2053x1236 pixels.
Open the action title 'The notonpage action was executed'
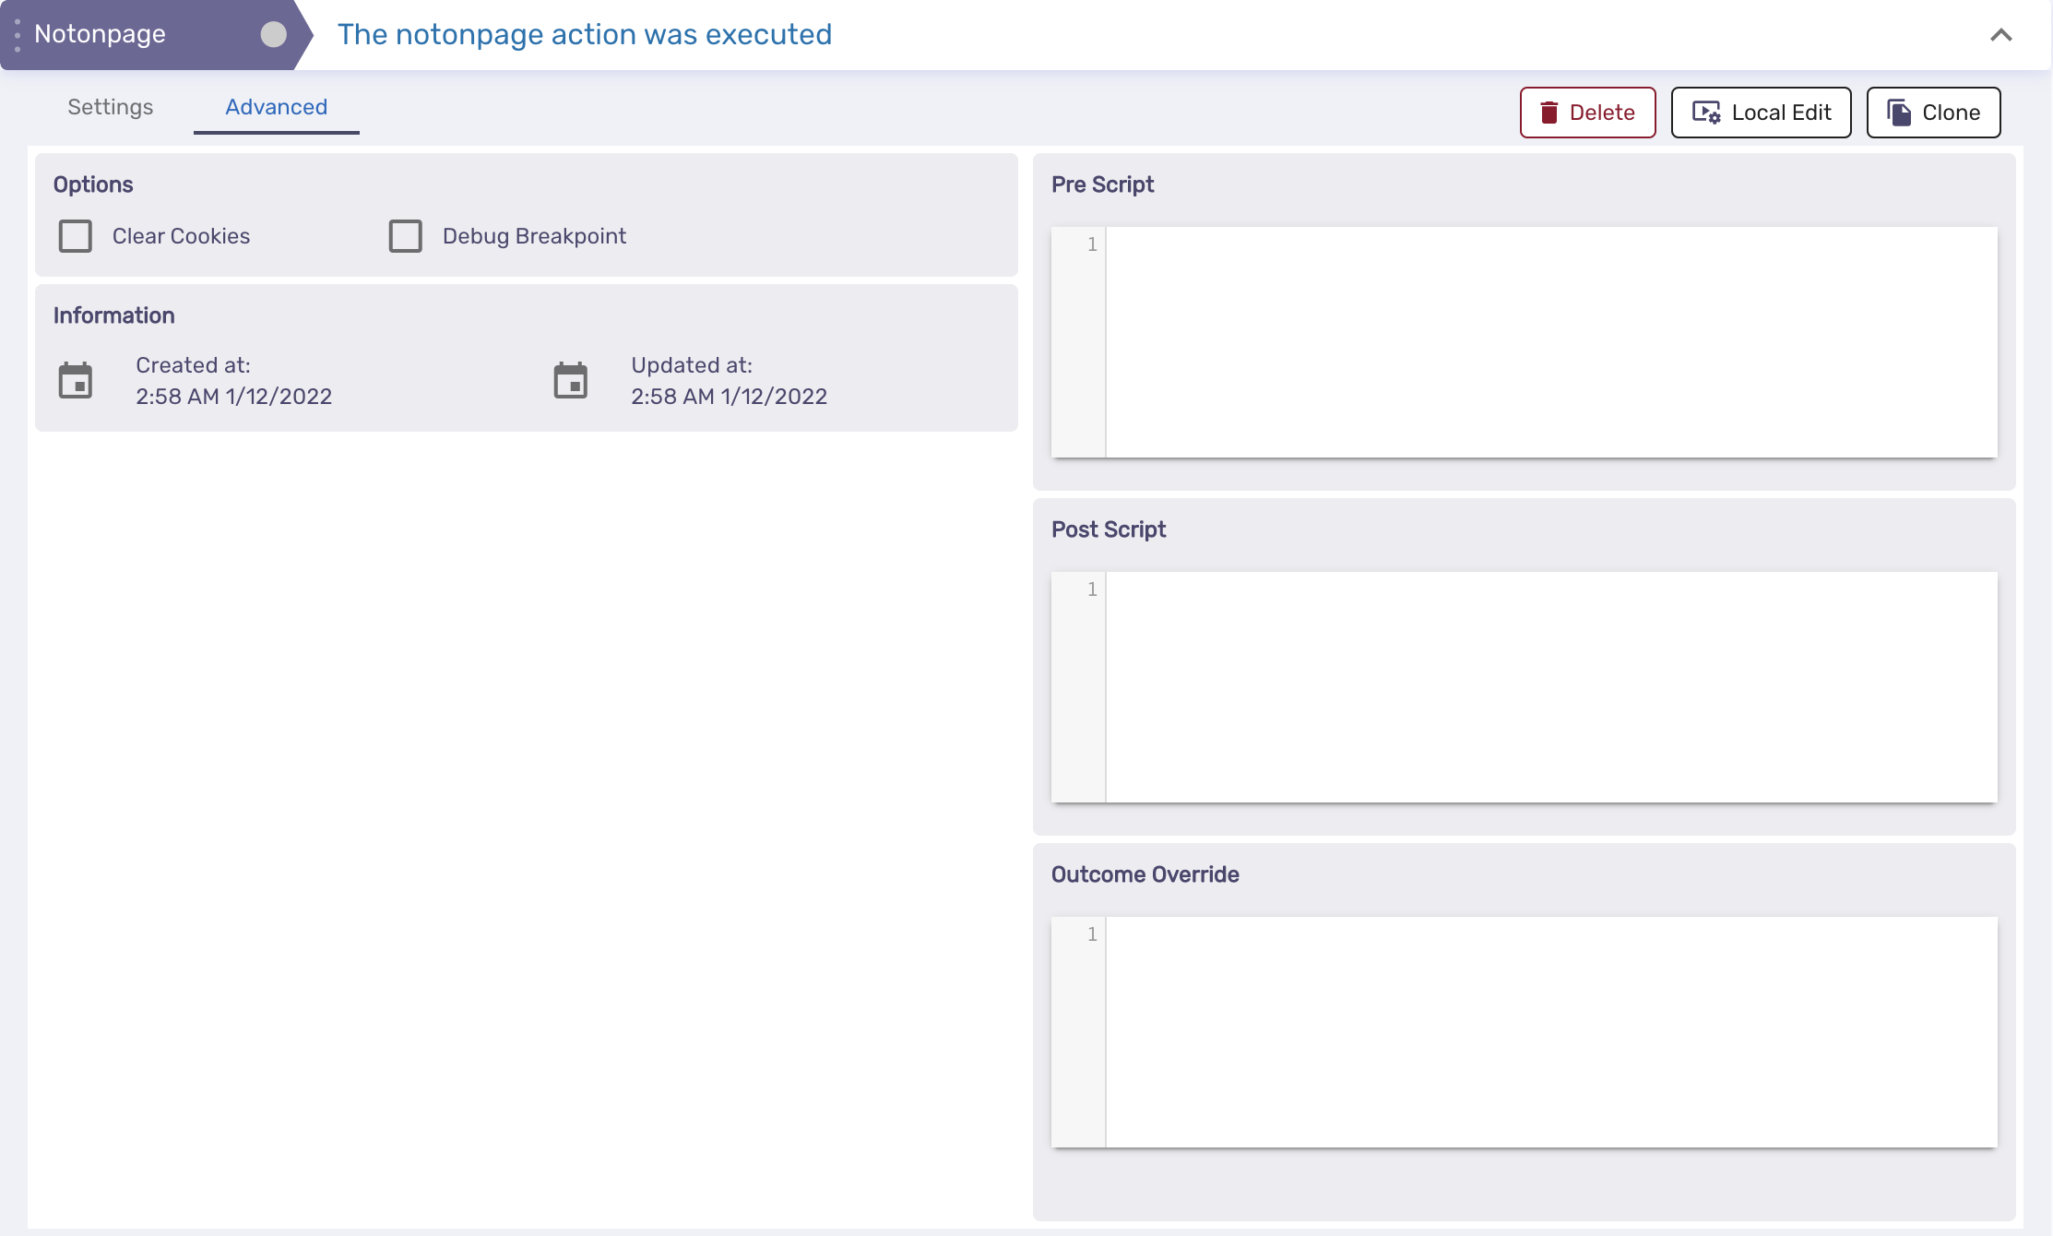pos(585,34)
